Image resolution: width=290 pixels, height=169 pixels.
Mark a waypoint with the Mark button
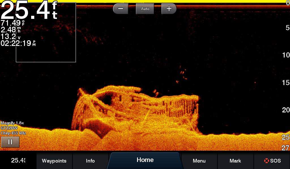[235, 161]
